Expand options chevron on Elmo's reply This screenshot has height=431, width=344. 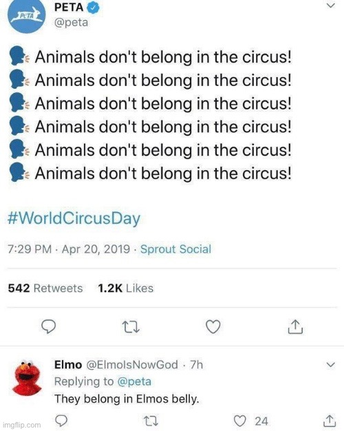coord(331,365)
